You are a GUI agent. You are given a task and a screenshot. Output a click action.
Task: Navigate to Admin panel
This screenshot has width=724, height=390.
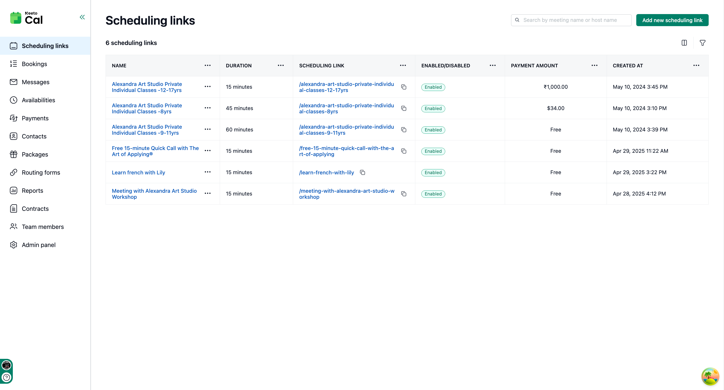pyautogui.click(x=38, y=245)
